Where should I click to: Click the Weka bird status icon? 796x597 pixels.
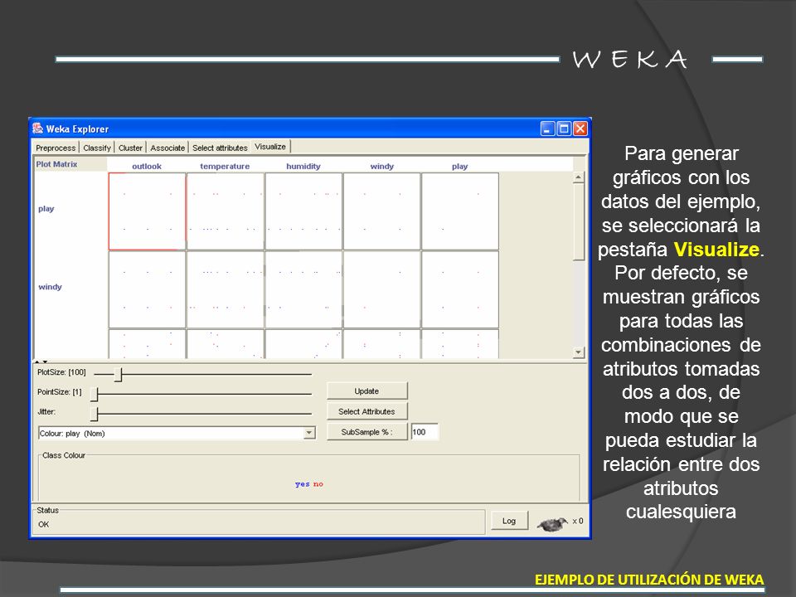(x=552, y=523)
